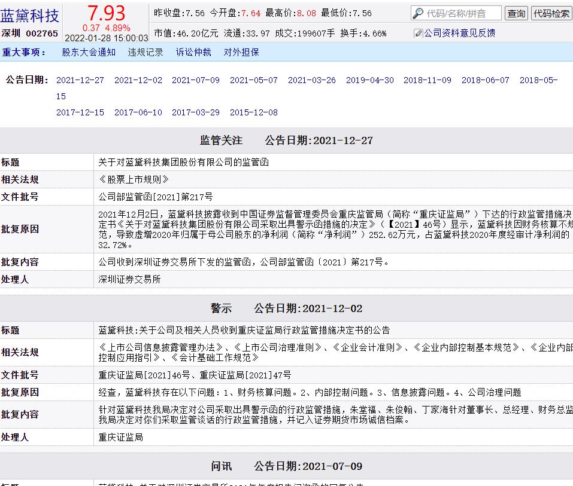
Task: Click timestamp 2022-01-28 15:00:03
Action: tap(107, 38)
